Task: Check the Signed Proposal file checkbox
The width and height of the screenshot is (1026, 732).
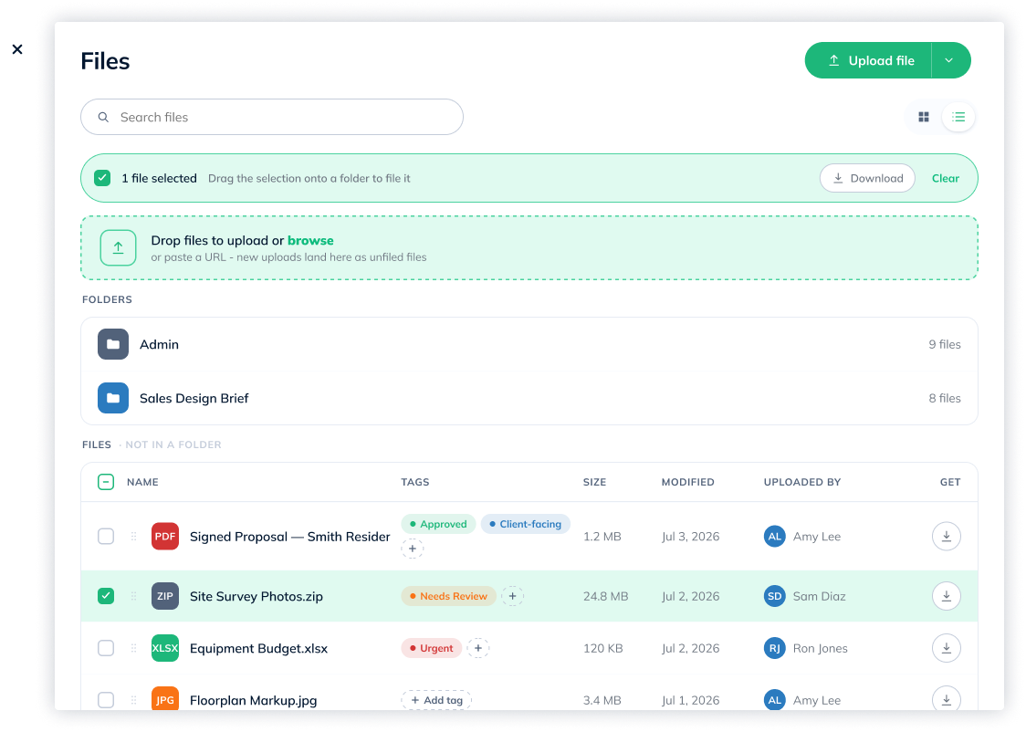Action: point(106,537)
